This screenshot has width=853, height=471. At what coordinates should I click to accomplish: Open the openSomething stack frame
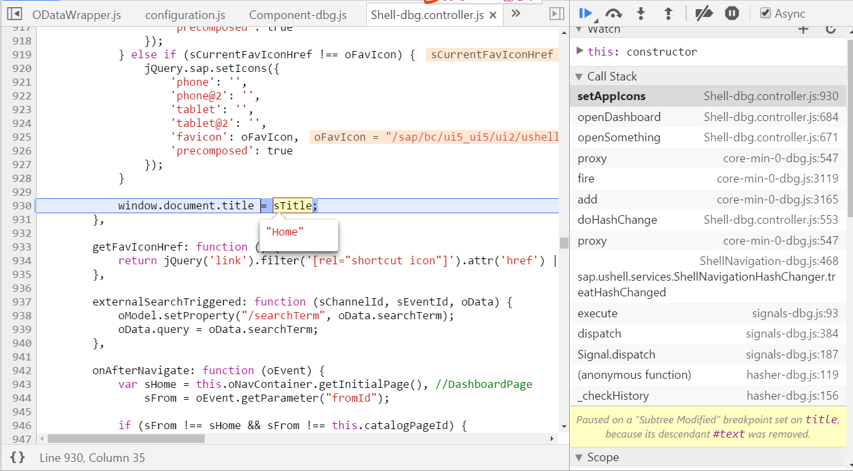tap(708, 137)
